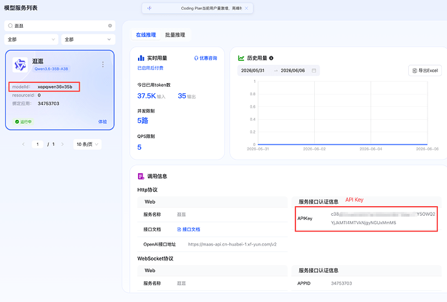447x302 pixels.
Task: Select the modelId value xopqwen36v35b
Action: click(55, 87)
